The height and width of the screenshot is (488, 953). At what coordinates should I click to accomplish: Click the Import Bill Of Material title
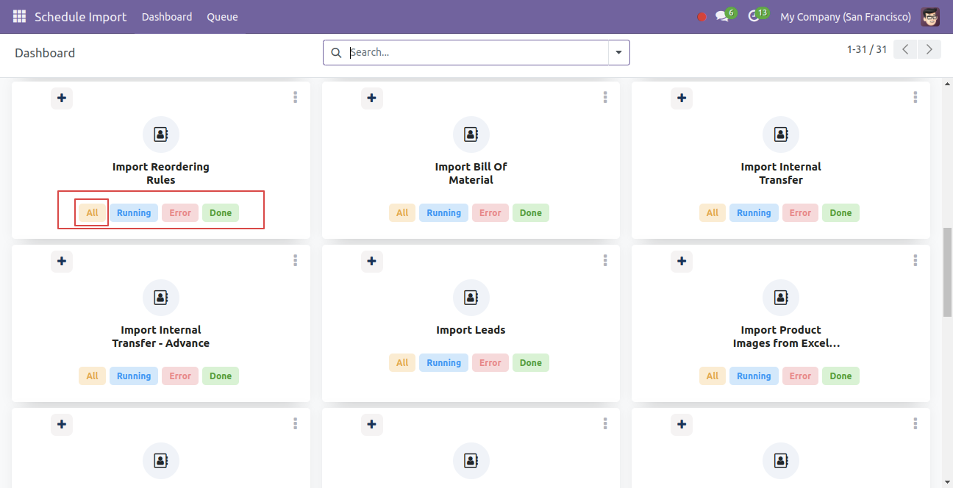click(471, 173)
